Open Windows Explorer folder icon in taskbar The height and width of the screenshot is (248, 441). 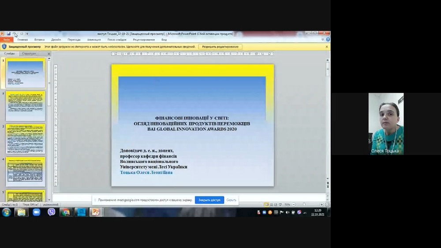click(x=21, y=212)
